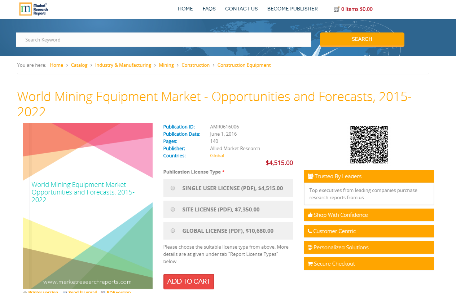The image size is (456, 293).
Task: Go to Construction Equipment breadcrumb link
Action: point(244,65)
